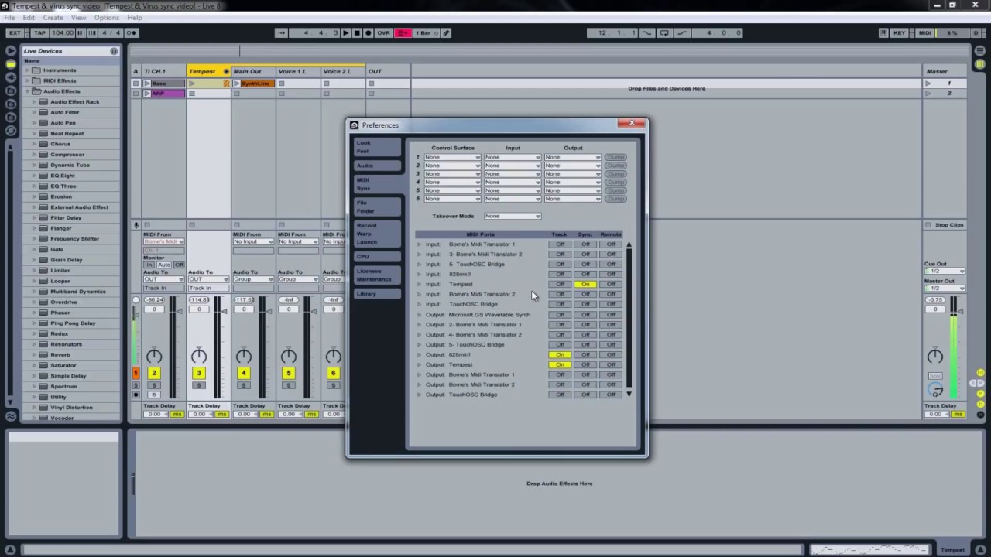Viewport: 991px width, 557px height.
Task: Click the red Back to Arrangement button
Action: [x=403, y=32]
